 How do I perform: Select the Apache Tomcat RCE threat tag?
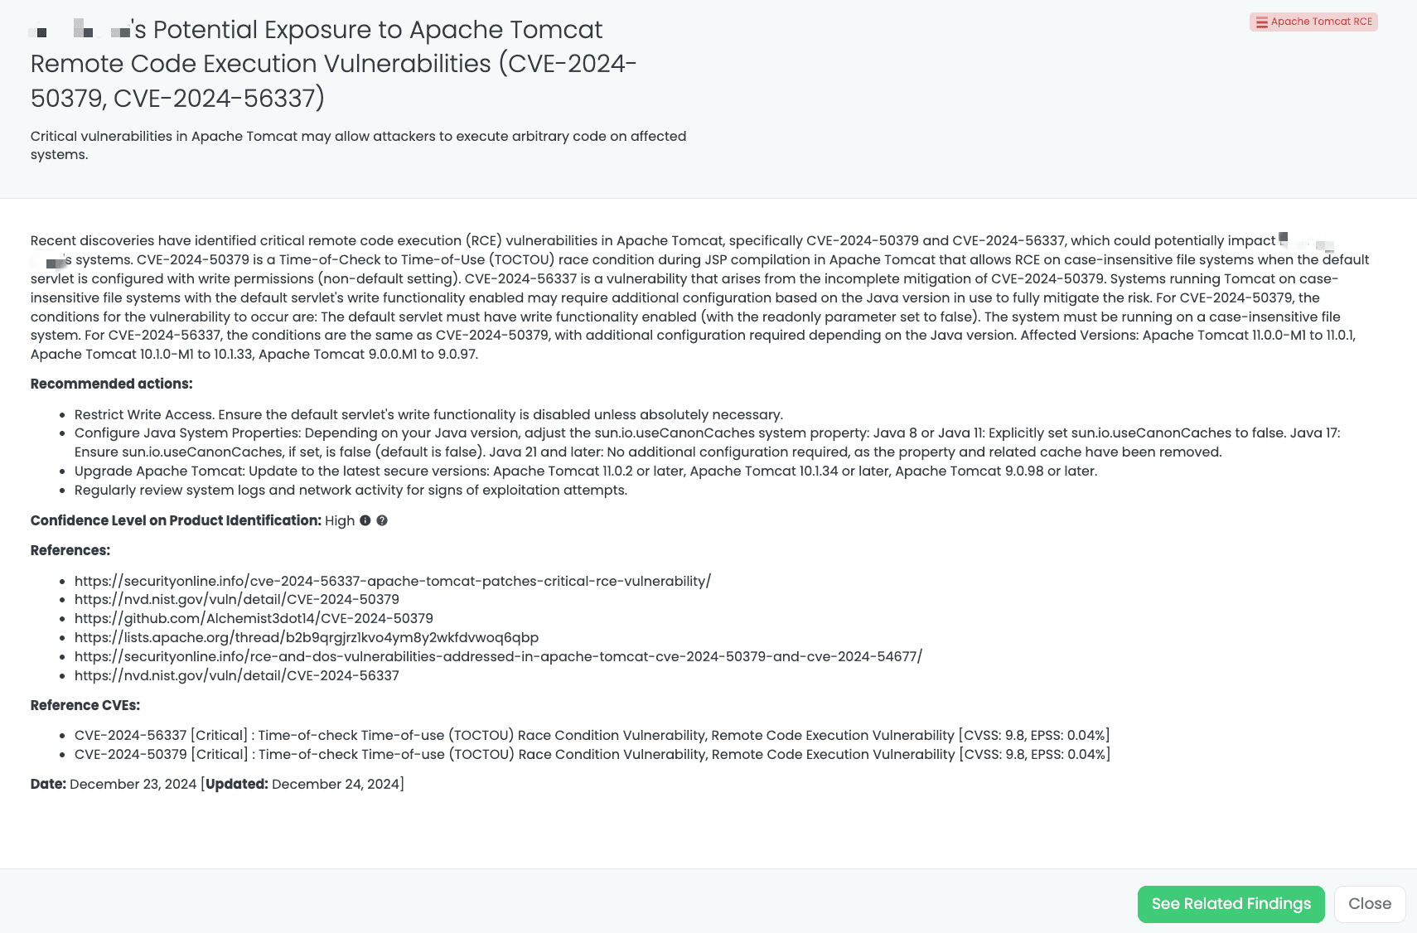(x=1313, y=22)
